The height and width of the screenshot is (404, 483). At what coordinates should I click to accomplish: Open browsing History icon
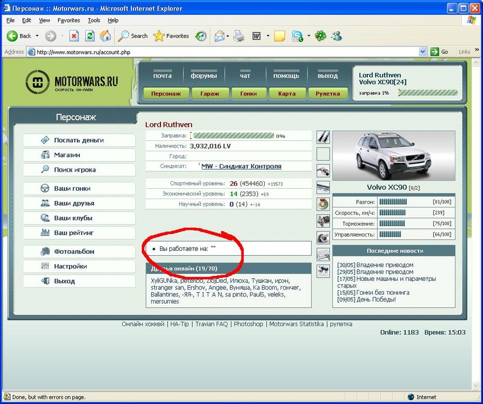click(201, 36)
